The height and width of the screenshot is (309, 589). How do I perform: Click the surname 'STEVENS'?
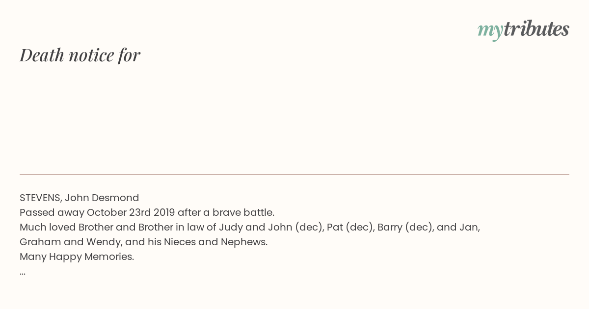(x=41, y=198)
